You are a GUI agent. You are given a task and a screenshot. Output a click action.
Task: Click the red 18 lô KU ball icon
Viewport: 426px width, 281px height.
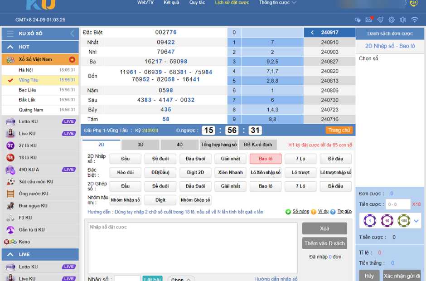(10, 158)
